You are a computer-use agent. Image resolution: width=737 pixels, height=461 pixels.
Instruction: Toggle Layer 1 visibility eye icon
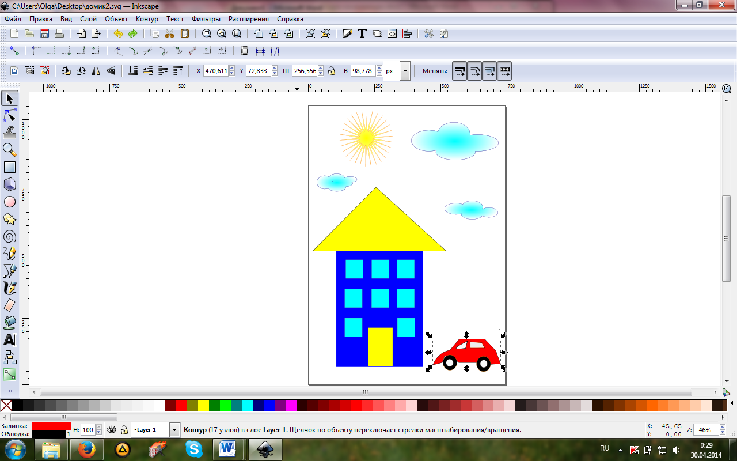pos(112,430)
